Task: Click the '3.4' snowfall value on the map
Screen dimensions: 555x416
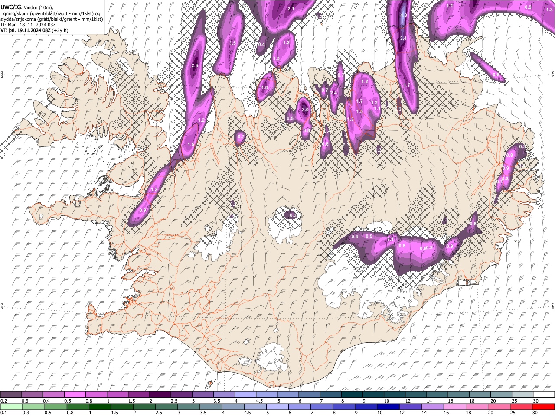Action: tap(403, 39)
